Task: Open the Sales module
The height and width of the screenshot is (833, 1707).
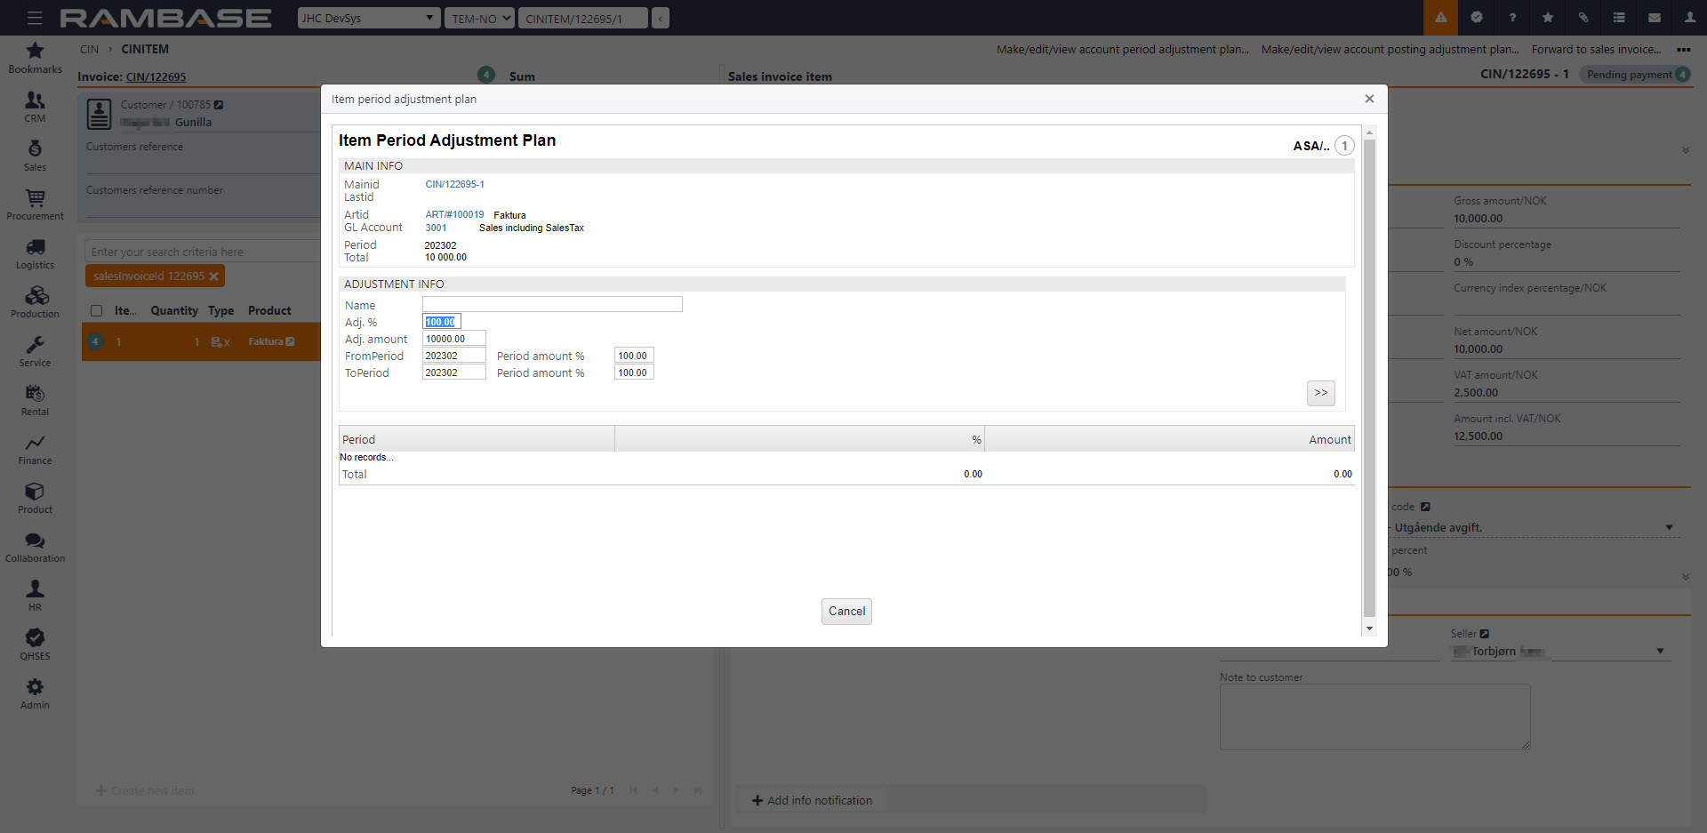Action: tap(35, 156)
